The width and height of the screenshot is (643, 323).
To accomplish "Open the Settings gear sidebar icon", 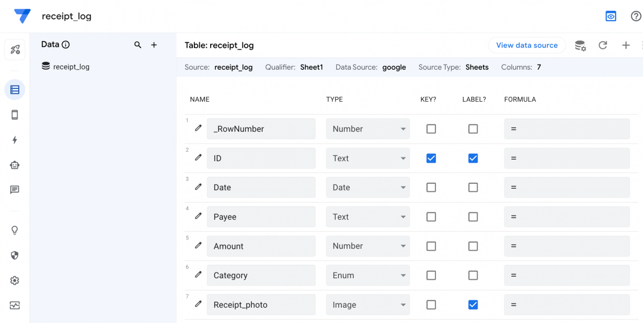I will [x=15, y=281].
